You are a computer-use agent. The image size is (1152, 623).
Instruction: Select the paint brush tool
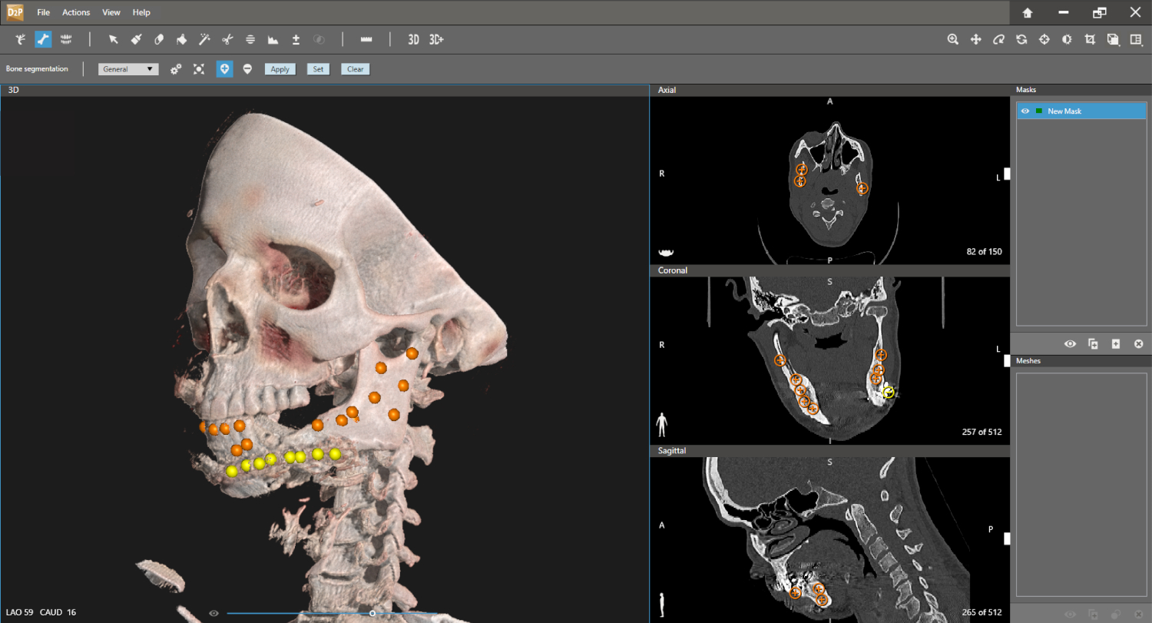[x=136, y=39]
